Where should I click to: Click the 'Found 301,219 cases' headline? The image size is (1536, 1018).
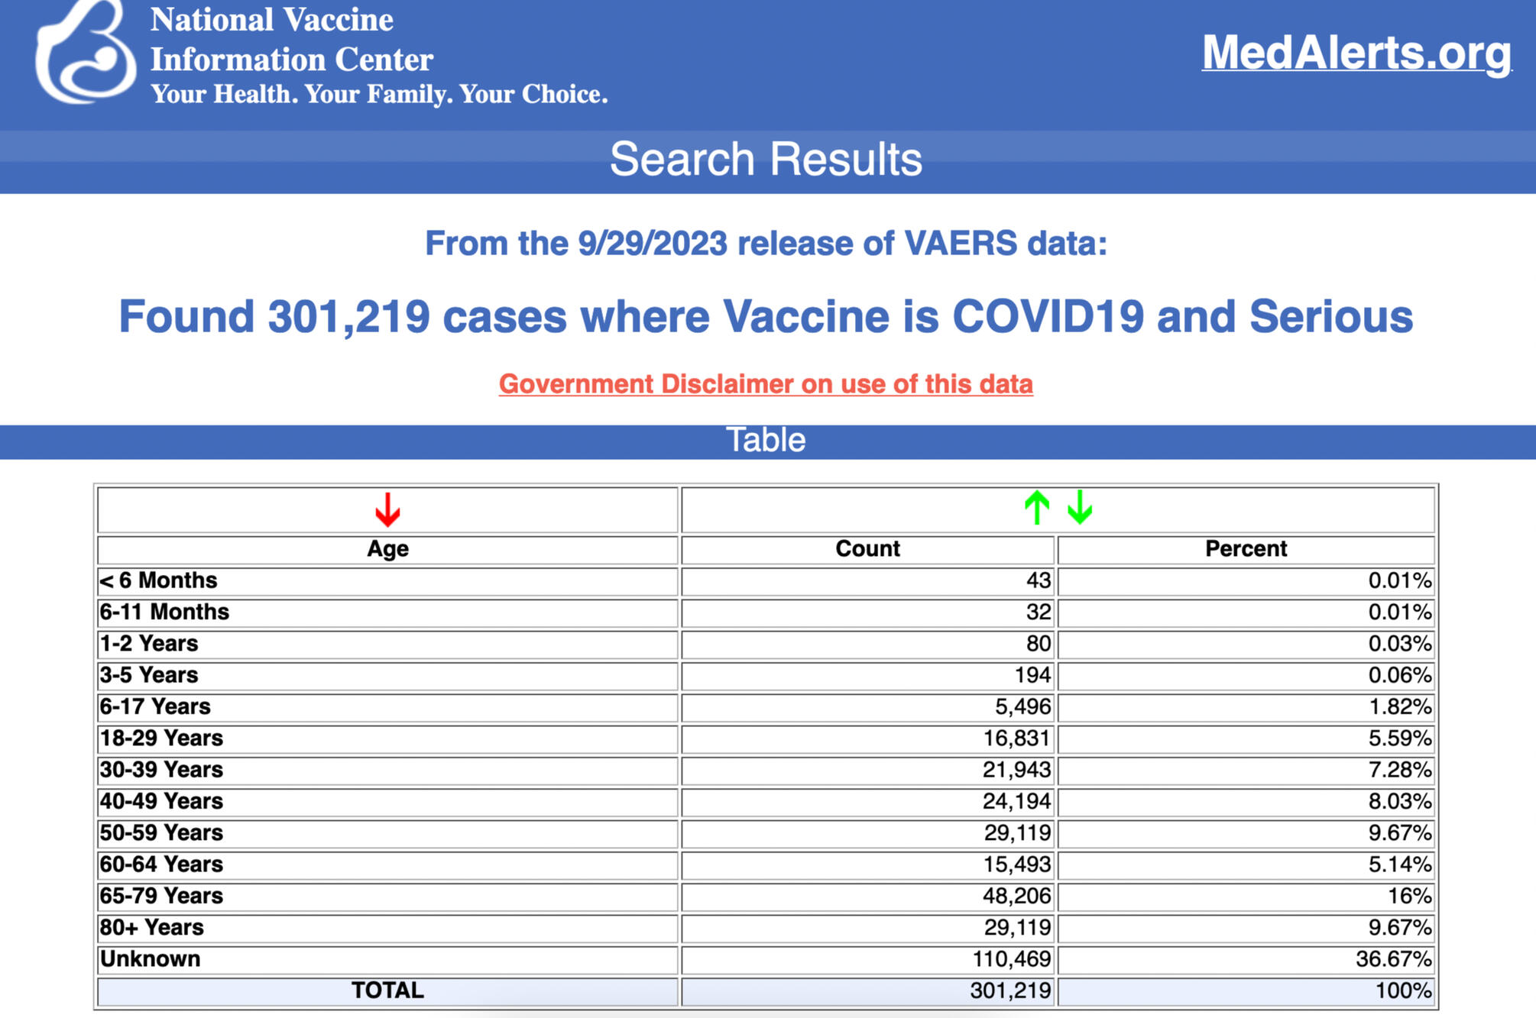[x=766, y=316]
